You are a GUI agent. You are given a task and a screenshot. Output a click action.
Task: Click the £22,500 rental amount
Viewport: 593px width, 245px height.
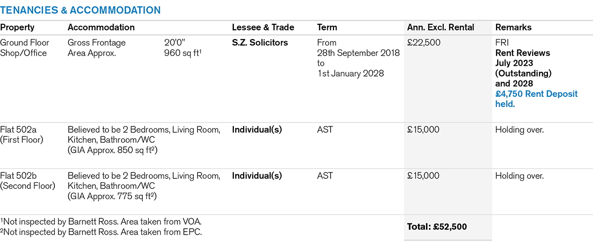(424, 43)
